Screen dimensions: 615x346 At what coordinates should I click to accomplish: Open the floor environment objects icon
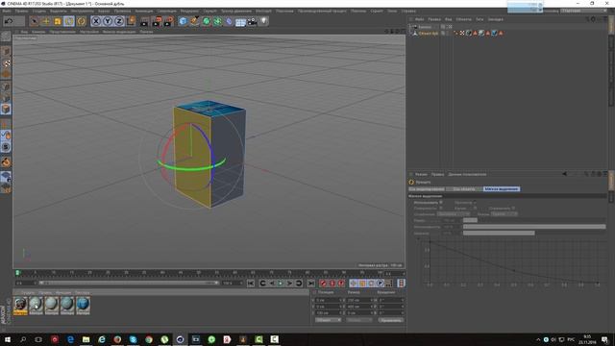pyautogui.click(x=240, y=21)
